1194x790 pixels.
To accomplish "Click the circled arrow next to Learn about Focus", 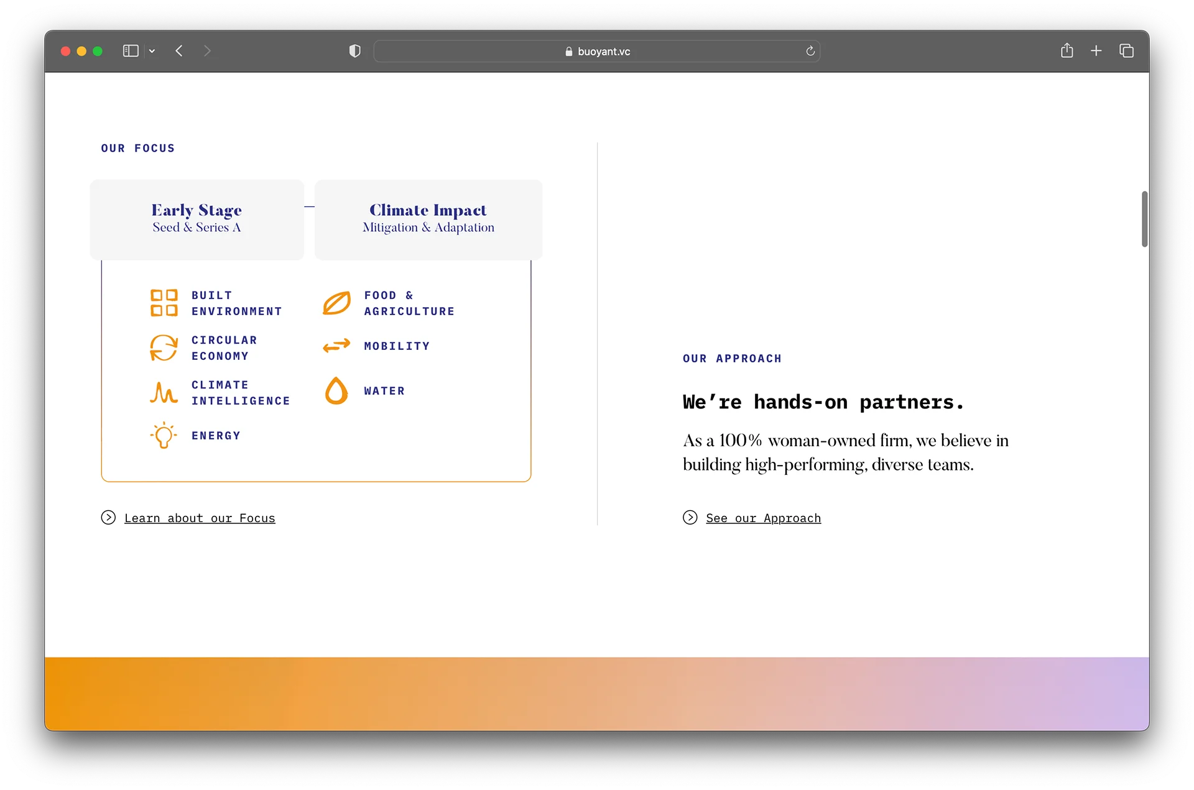I will (x=109, y=517).
